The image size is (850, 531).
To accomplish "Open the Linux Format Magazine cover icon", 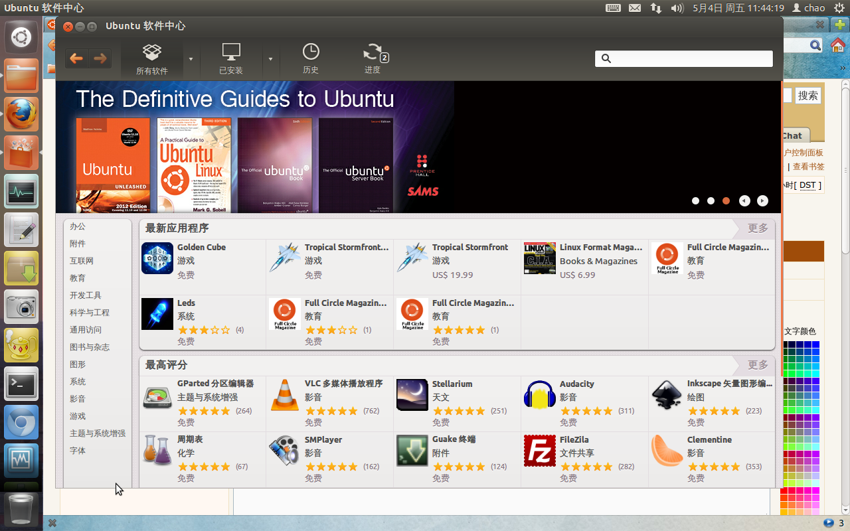I will click(540, 258).
